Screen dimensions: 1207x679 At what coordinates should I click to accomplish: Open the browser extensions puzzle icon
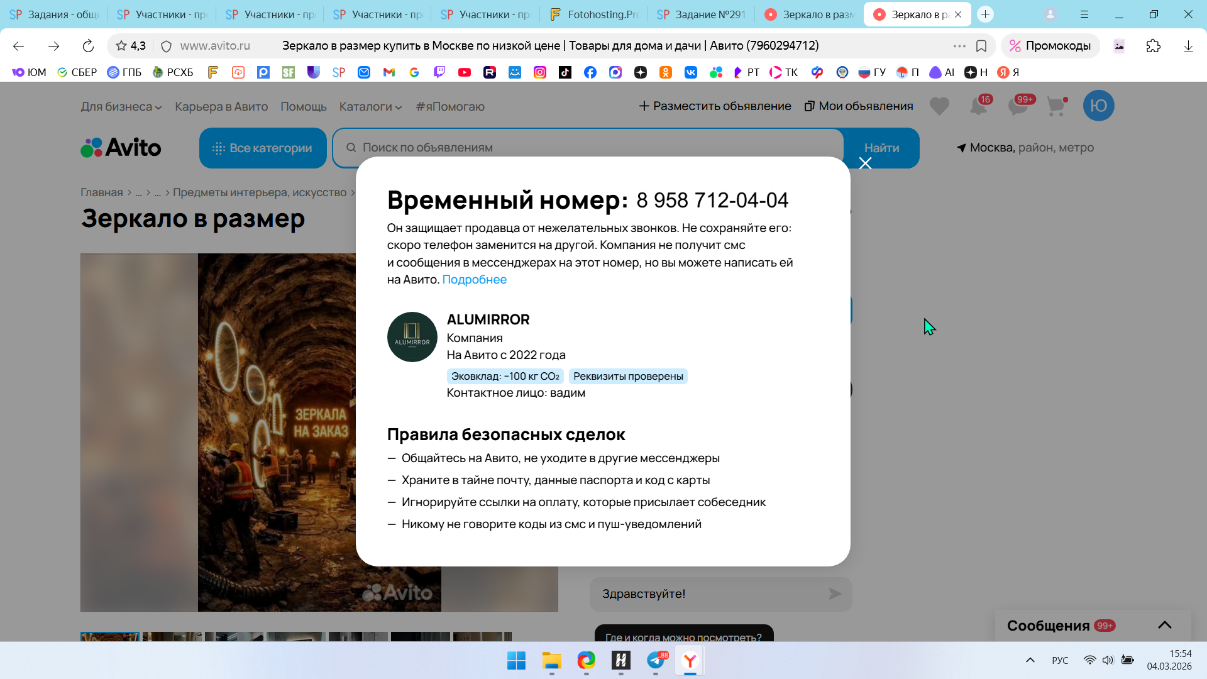click(x=1153, y=46)
